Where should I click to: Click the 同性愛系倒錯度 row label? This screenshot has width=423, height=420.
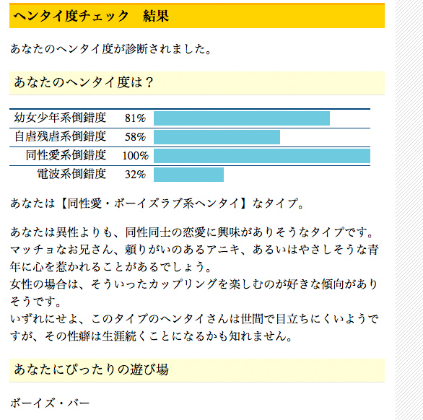[66, 156]
